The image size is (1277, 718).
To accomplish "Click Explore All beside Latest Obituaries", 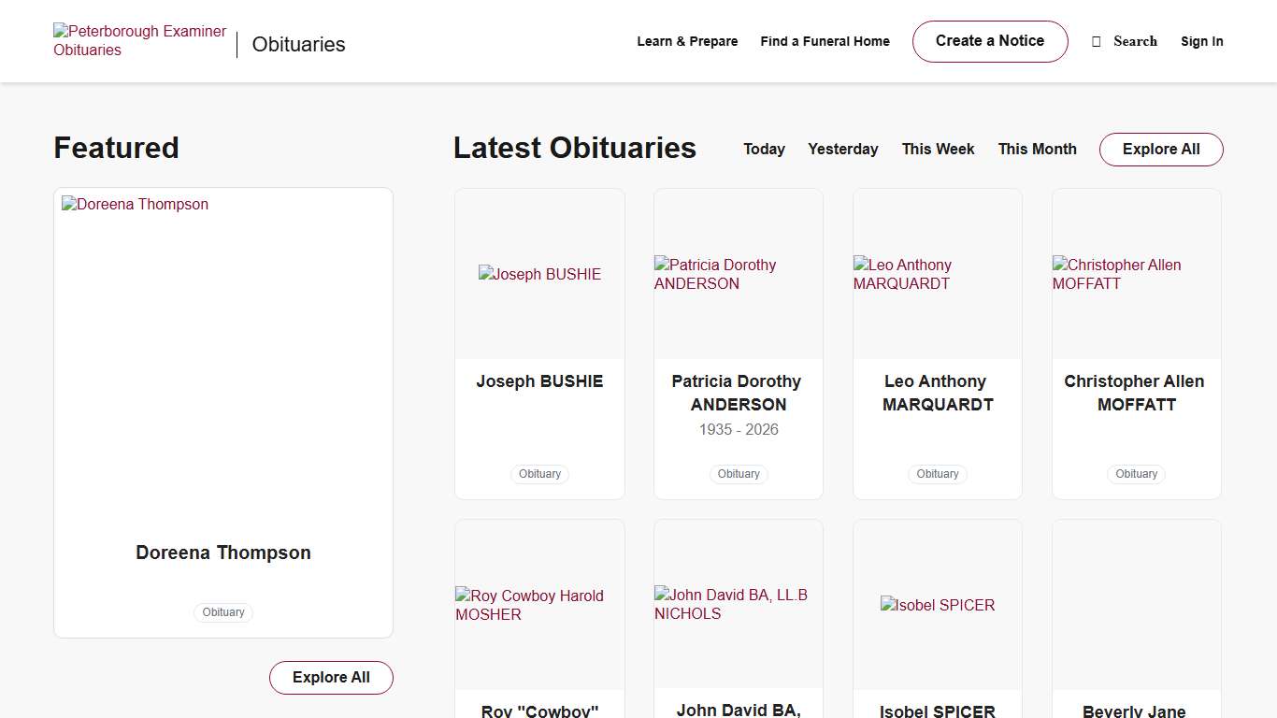I will tap(1161, 150).
